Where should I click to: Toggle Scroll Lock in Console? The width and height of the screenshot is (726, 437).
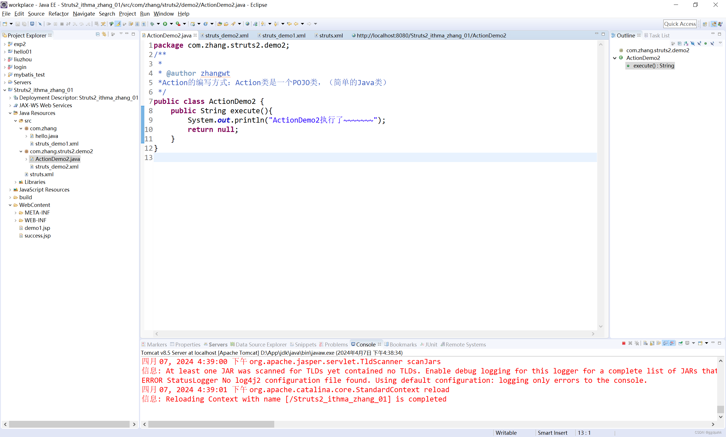(652, 343)
